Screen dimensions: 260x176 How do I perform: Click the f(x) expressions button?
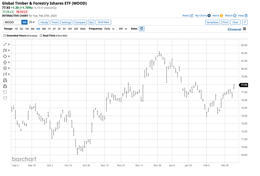(x=91, y=22)
